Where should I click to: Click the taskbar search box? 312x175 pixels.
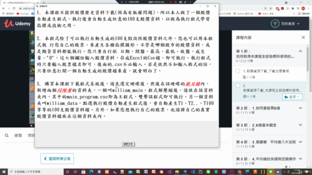coord(36,172)
